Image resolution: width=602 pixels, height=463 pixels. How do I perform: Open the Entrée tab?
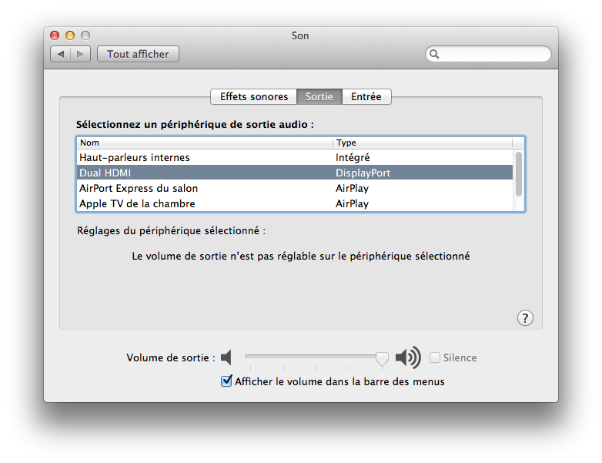pos(366,96)
